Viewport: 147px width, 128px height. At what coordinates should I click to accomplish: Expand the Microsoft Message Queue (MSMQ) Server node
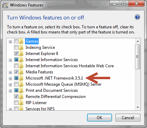(10, 85)
